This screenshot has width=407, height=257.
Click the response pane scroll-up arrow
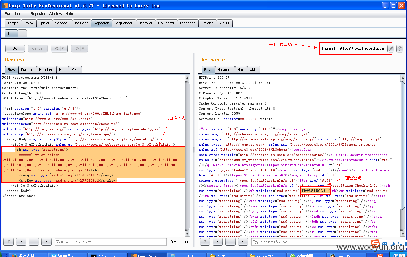pyautogui.click(x=403, y=78)
